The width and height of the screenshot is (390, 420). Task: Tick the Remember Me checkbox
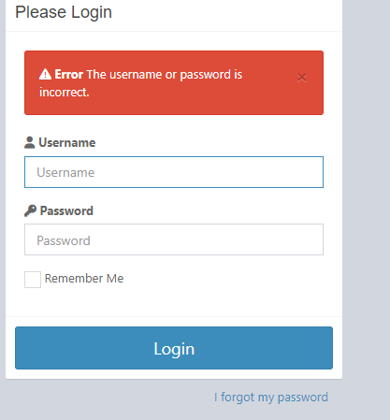[33, 280]
